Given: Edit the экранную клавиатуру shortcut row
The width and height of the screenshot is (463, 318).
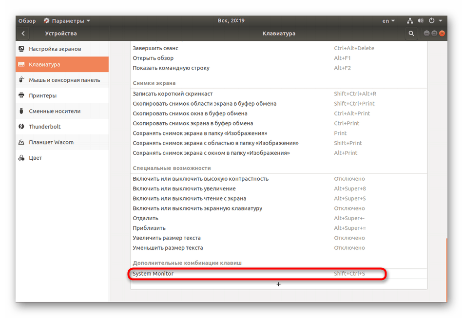Looking at the screenshot, I should pyautogui.click(x=278, y=208).
